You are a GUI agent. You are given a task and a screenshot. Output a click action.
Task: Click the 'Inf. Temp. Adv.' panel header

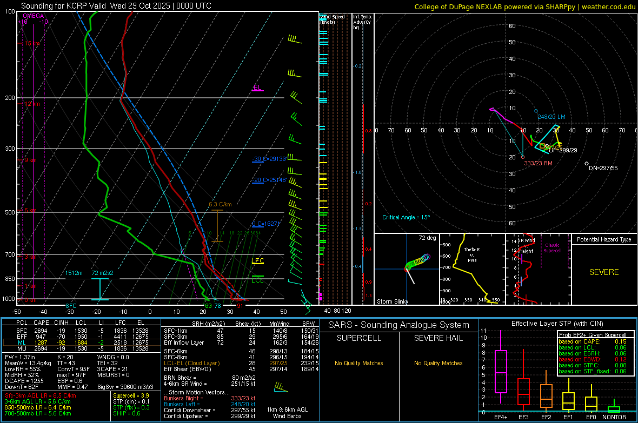coord(362,22)
